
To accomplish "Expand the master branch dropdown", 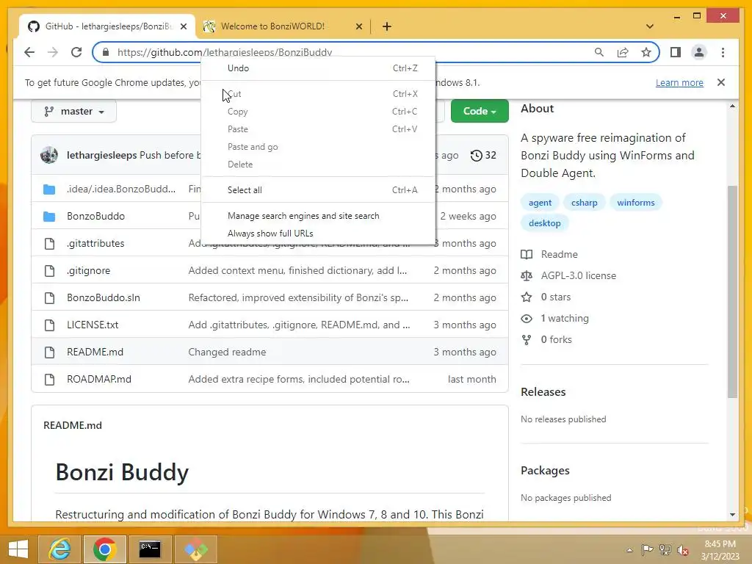I will (x=74, y=112).
